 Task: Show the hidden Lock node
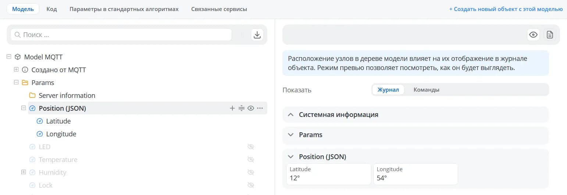(251, 185)
